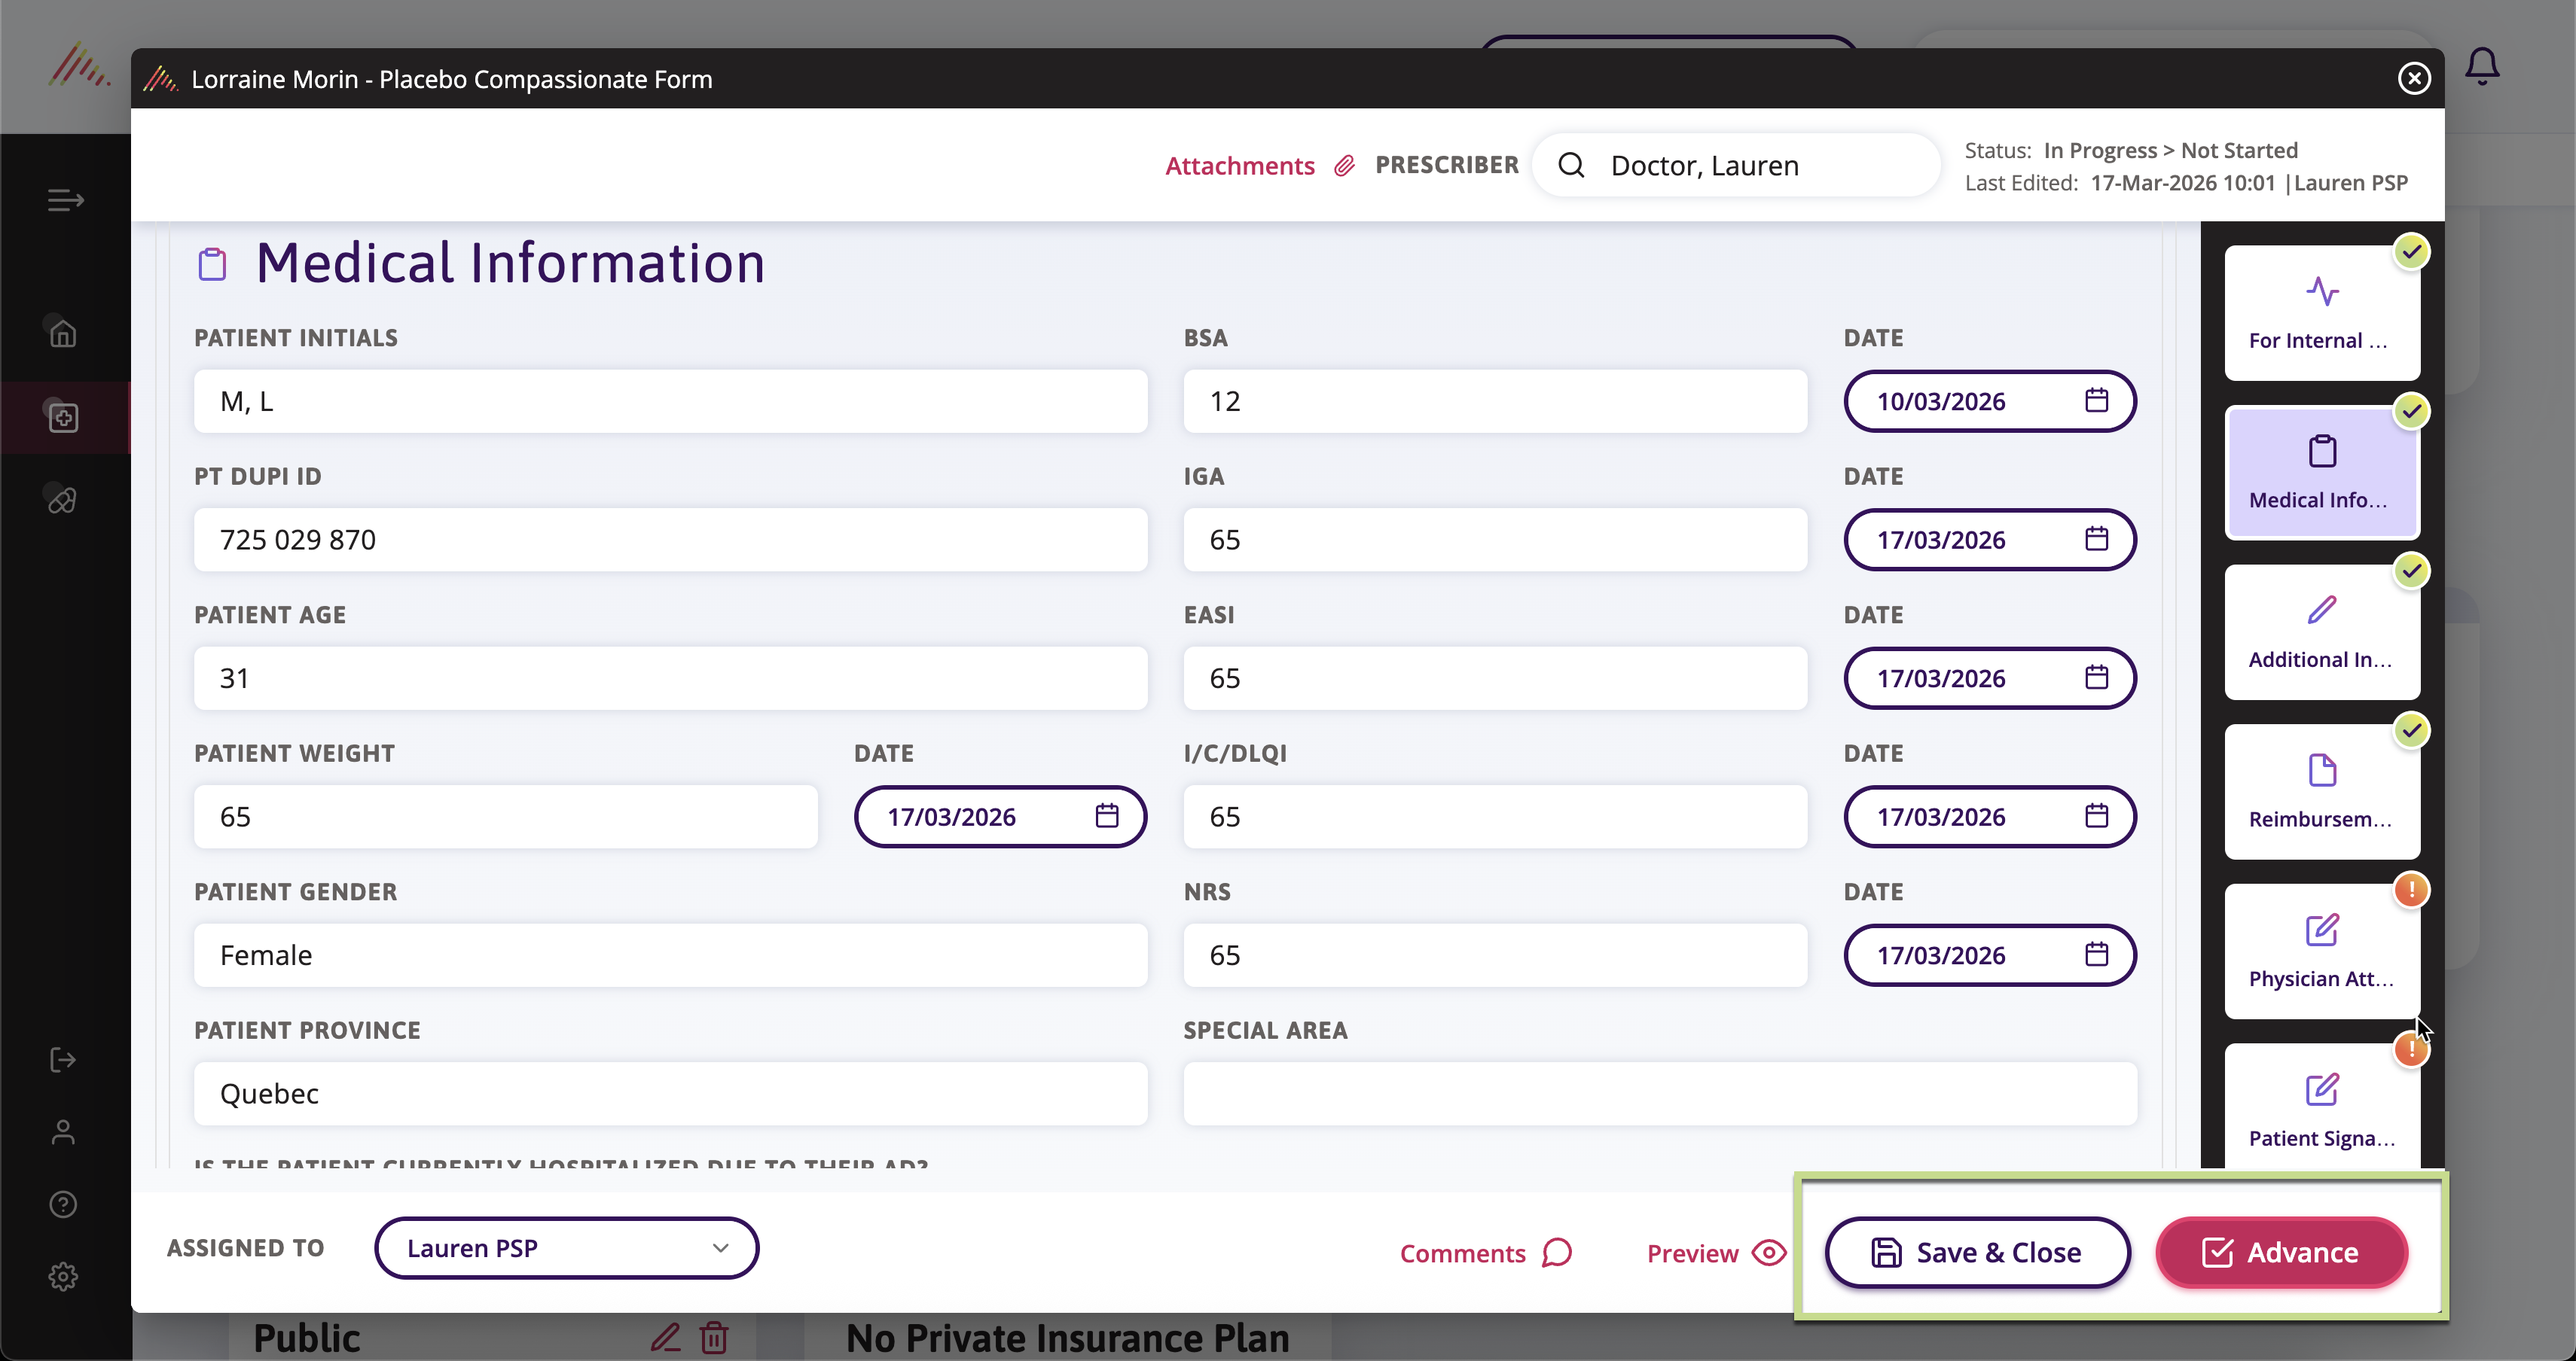Open calendar picker for Patient Weight date

pos(1106,817)
